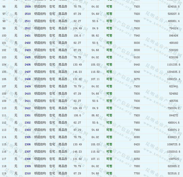The image size is (183, 177).
Task: Select room 2511 in the list
Action: 28,21
